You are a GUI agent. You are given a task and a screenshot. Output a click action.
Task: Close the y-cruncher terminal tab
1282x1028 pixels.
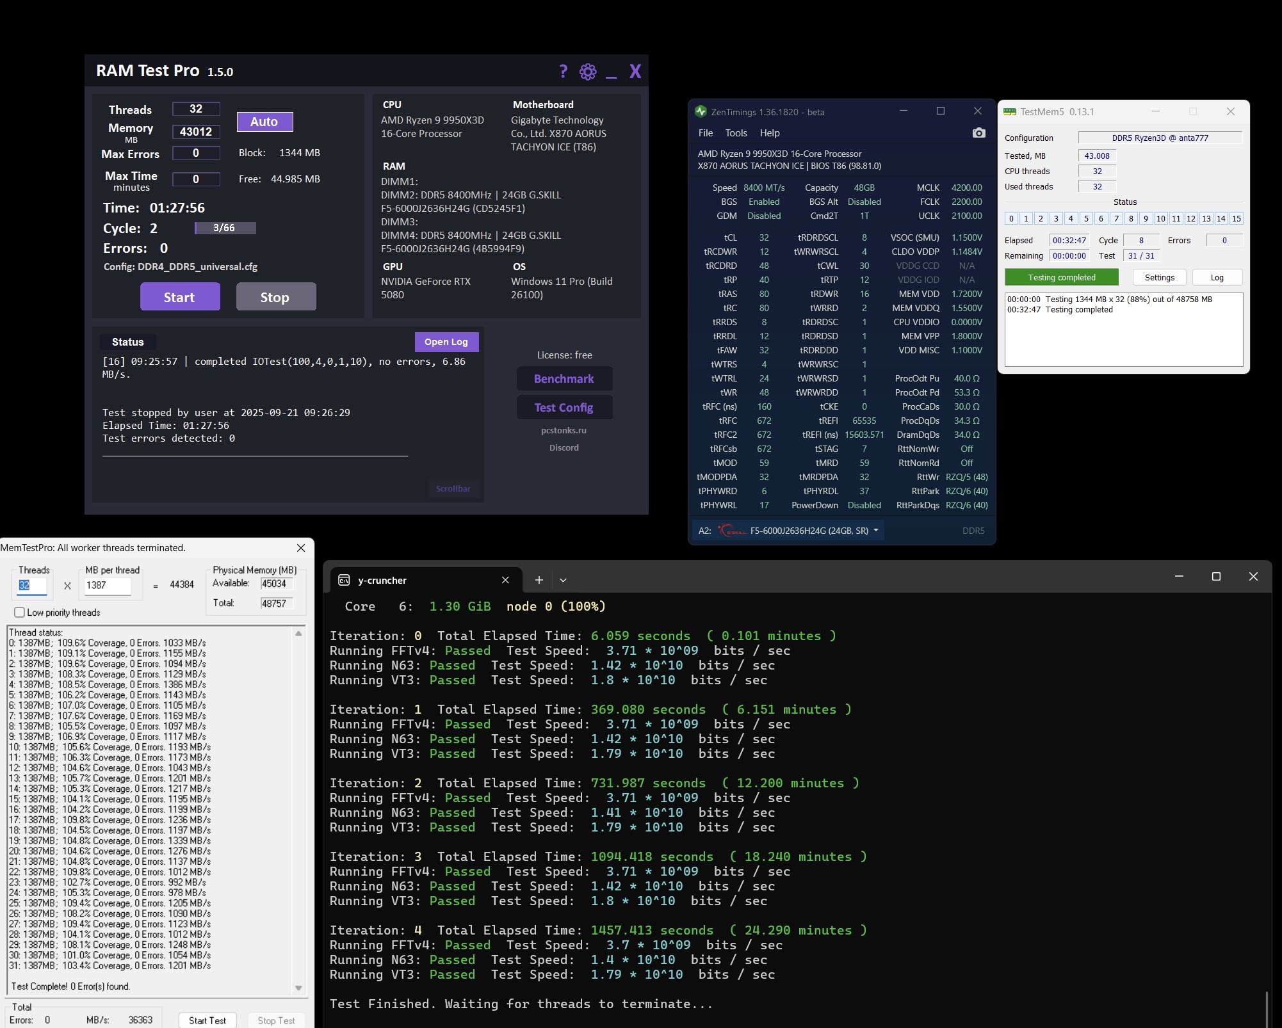[505, 580]
